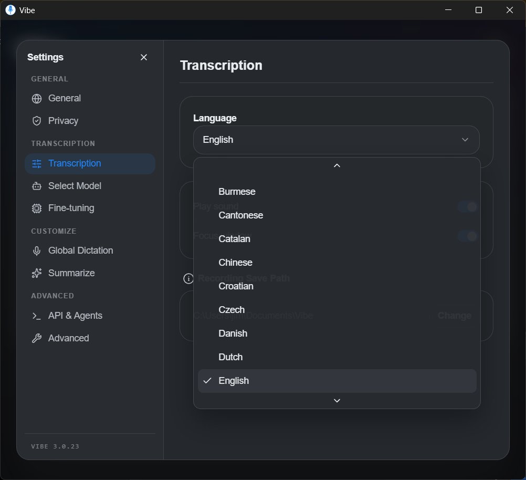The height and width of the screenshot is (480, 526).
Task: Click the Language dropdown chevron arrow
Action: 465,140
